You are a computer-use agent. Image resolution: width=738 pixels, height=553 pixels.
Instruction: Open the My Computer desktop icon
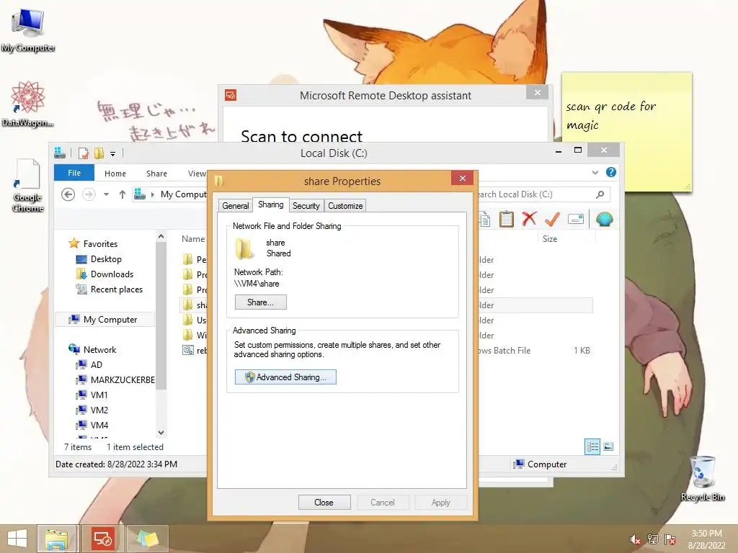point(28,29)
